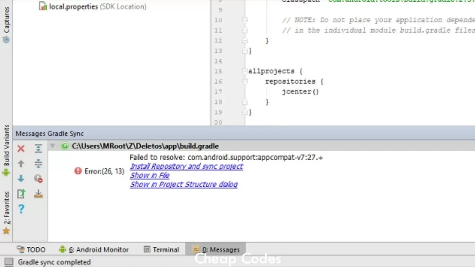Open the TODO tool window tab
This screenshot has height=267, width=475.
pos(31,250)
